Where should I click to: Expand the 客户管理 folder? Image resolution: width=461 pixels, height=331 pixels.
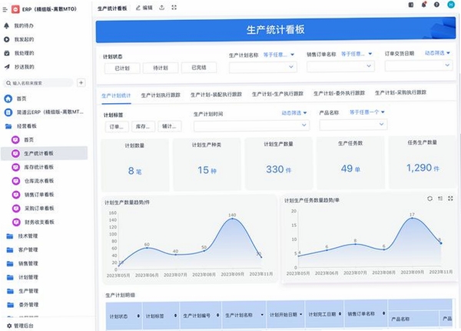point(22,249)
